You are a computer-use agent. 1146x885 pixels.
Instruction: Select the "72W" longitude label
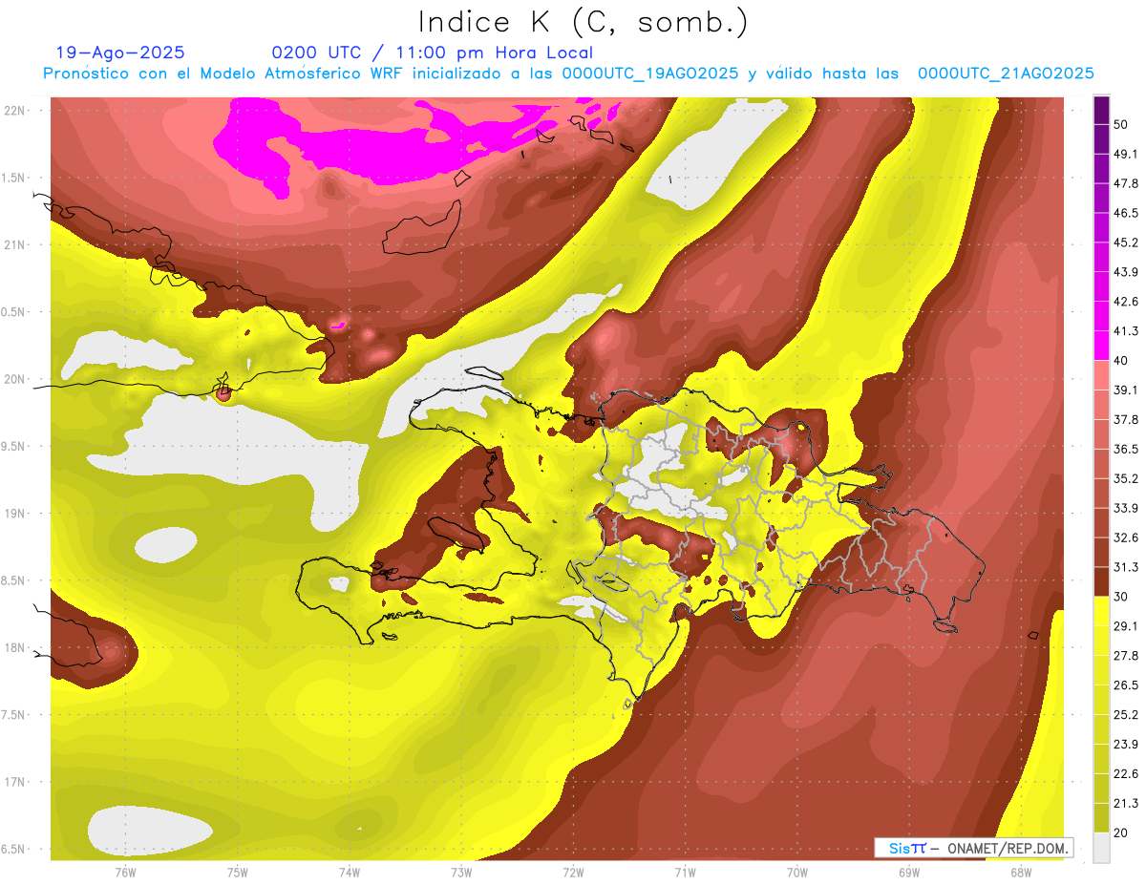[573, 873]
